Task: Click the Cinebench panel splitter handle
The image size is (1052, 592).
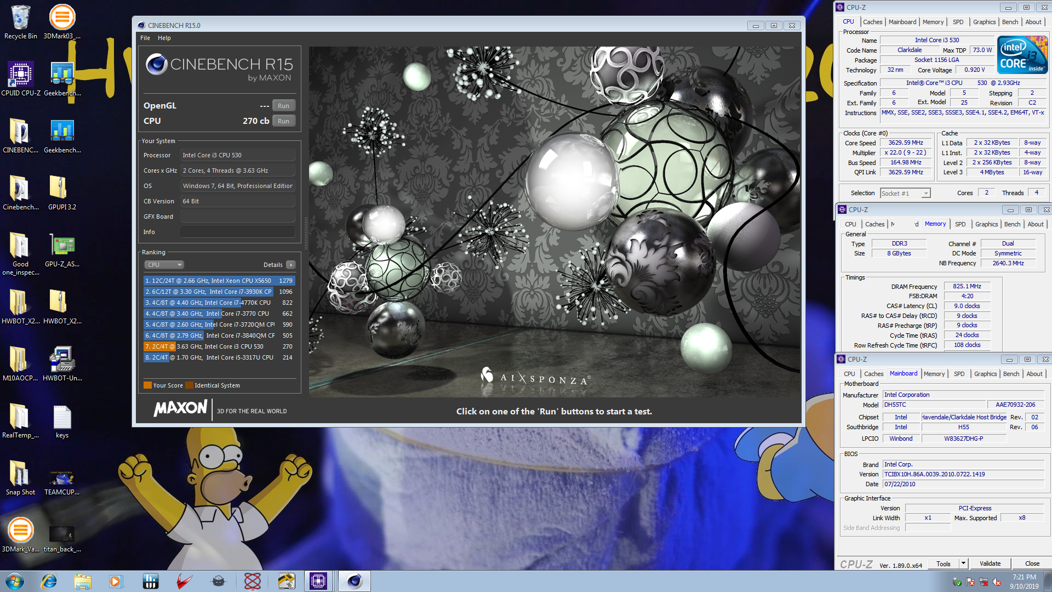Action: point(306,233)
